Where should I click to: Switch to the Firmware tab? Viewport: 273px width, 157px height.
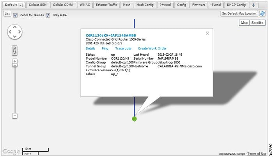click(x=199, y=5)
